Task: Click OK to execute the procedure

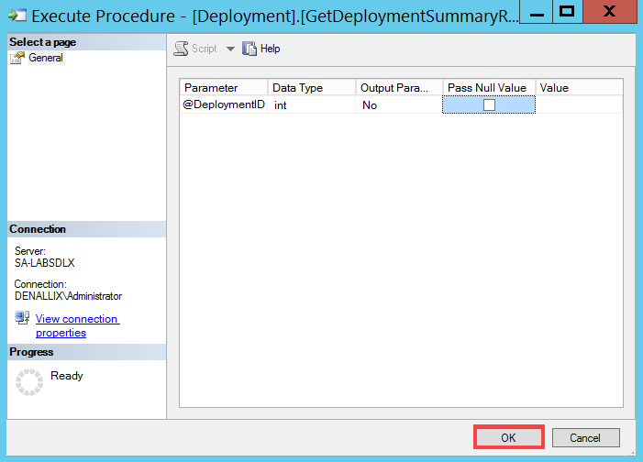Action: tap(508, 437)
